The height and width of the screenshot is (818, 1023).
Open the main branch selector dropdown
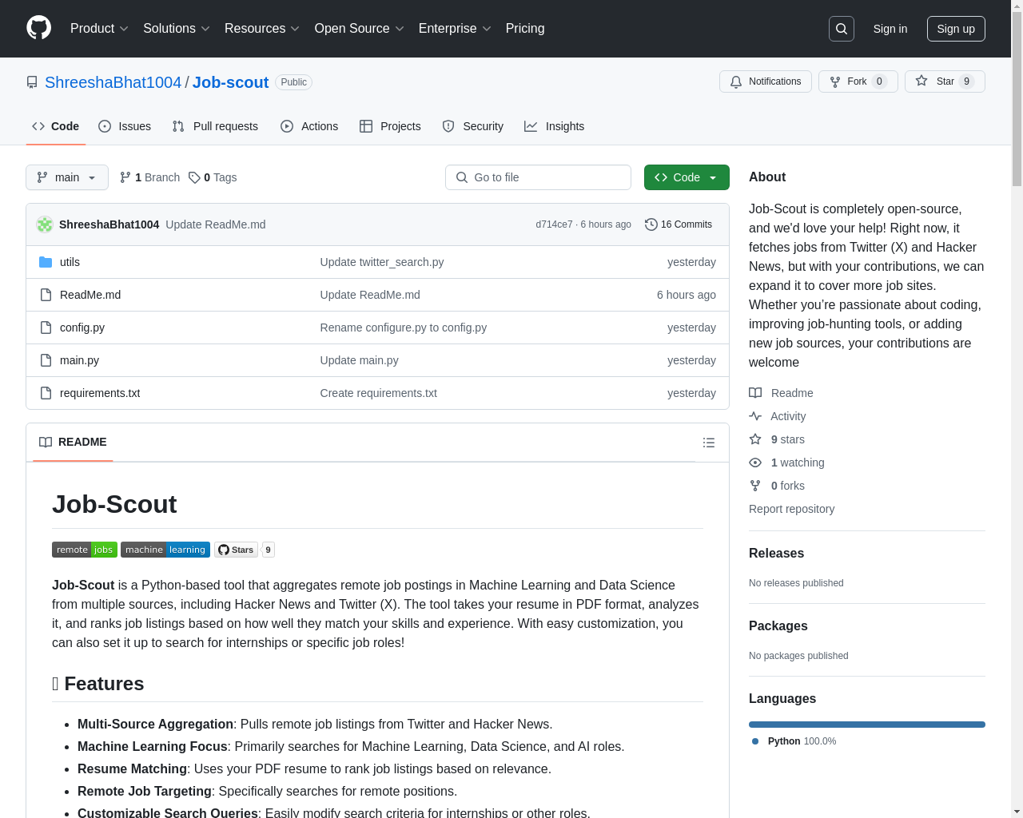point(67,177)
